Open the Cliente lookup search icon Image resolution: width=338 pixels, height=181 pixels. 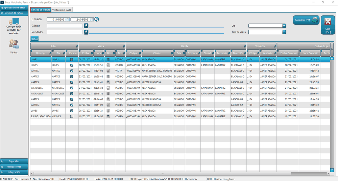coord(86,26)
